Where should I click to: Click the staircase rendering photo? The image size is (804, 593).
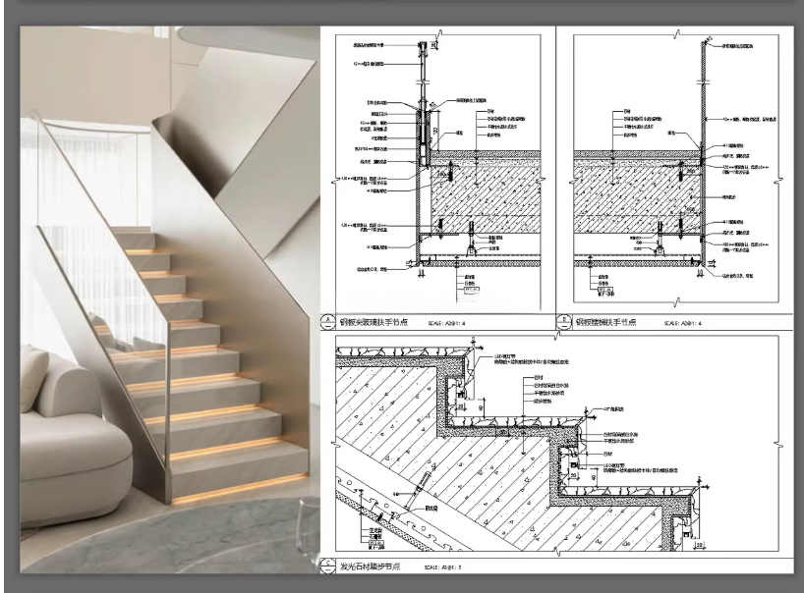coord(170,299)
